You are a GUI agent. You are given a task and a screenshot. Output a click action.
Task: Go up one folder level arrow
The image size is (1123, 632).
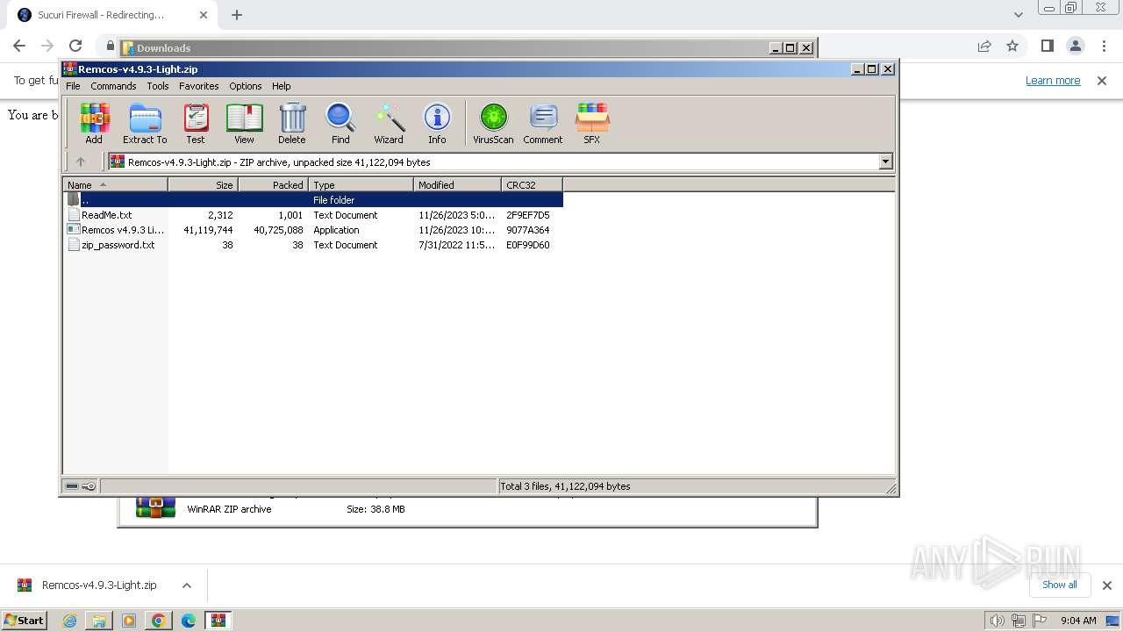pyautogui.click(x=81, y=162)
